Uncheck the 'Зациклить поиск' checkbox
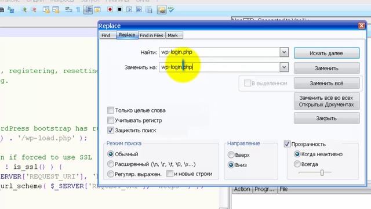The height and width of the screenshot is (209, 371). (111, 130)
